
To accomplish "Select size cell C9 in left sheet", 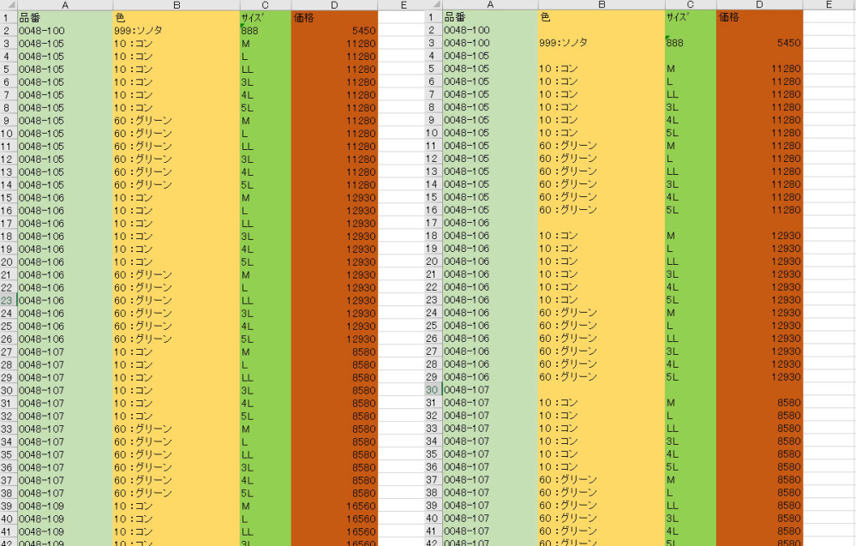I will click(265, 121).
